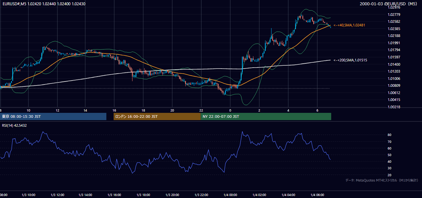
Task: Click the RSI scale value 80
Action: point(390,135)
